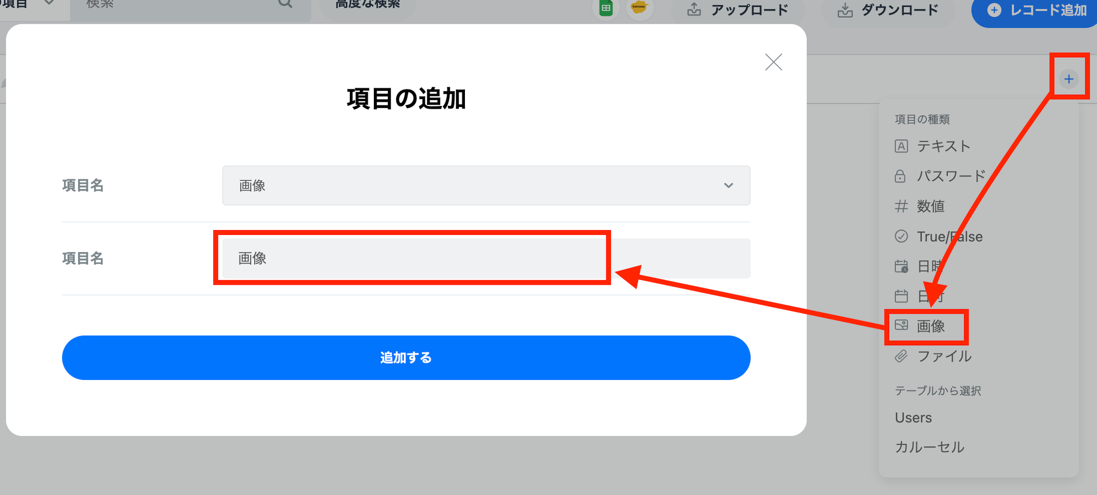Choose True/False field type

coord(938,237)
